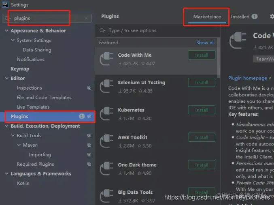Collapse the Editor section
The width and height of the screenshot is (274, 205).
click(x=6, y=78)
